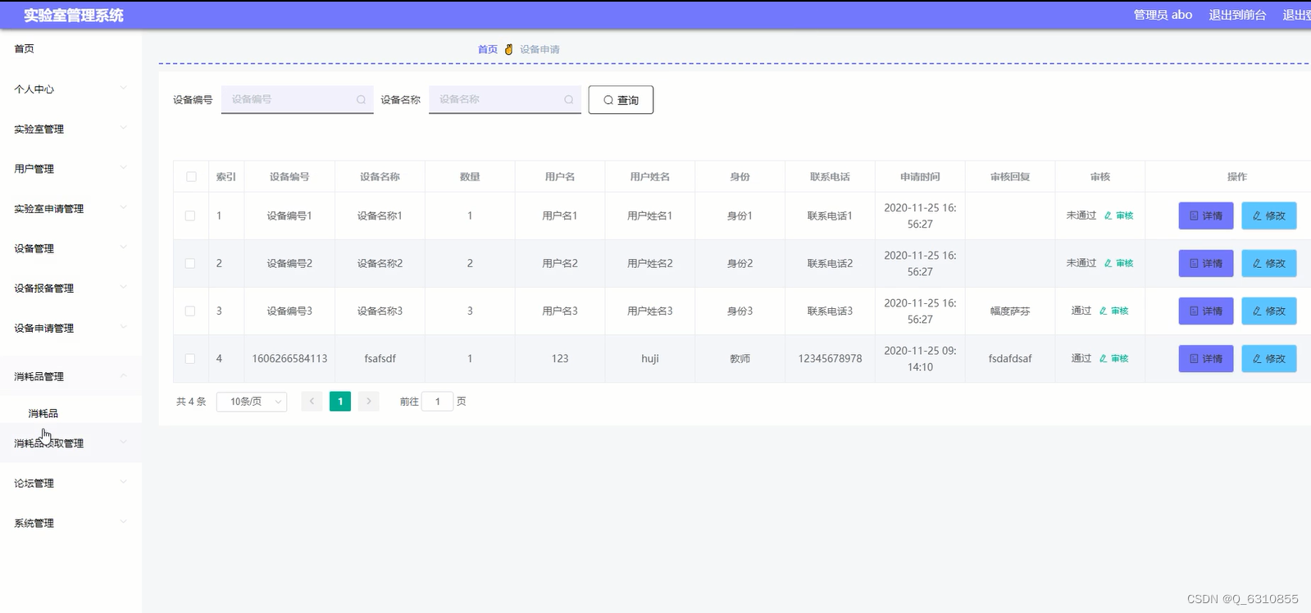Click 审核 edit link for 设备编号3 row
Image resolution: width=1311 pixels, height=613 pixels.
(1114, 311)
